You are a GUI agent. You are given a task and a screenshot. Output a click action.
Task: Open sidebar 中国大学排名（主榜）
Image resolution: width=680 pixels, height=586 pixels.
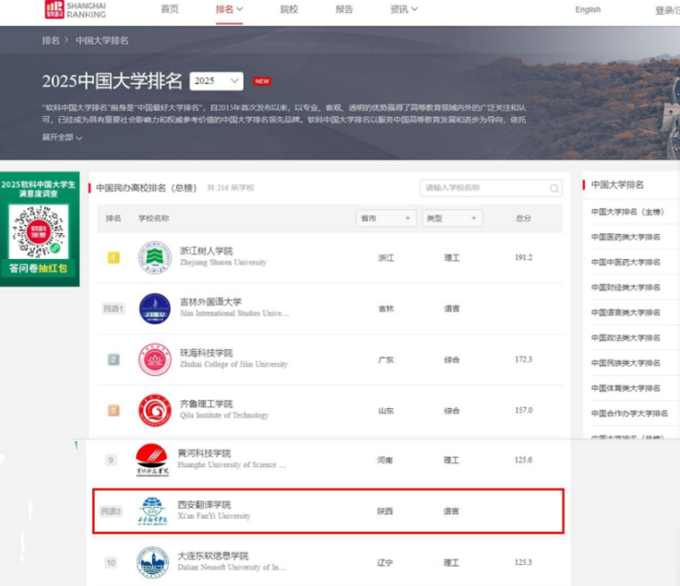[x=627, y=212]
